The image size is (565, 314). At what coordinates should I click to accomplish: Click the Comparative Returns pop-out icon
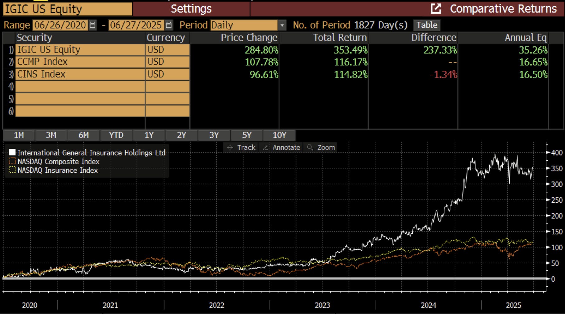point(436,9)
